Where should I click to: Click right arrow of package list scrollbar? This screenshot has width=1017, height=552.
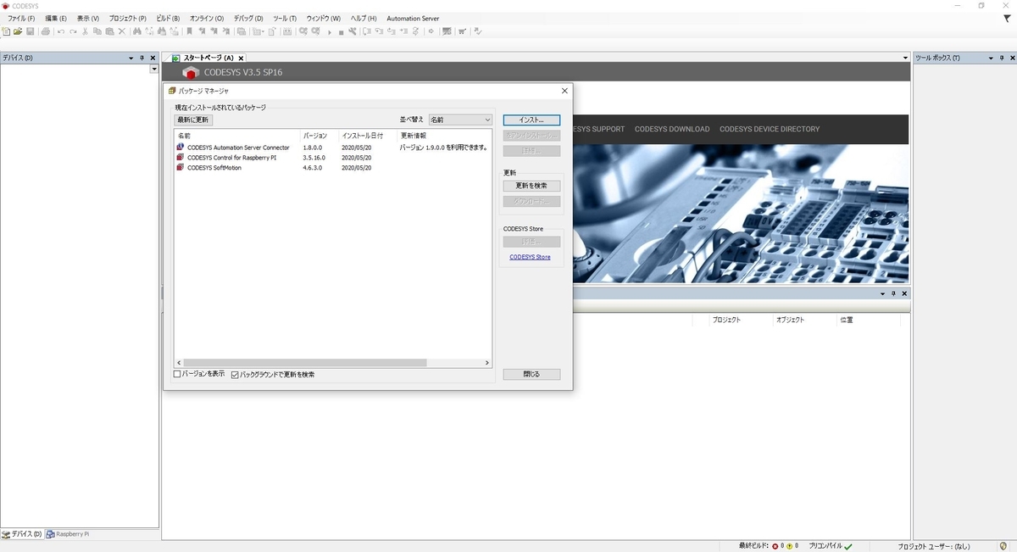(487, 363)
